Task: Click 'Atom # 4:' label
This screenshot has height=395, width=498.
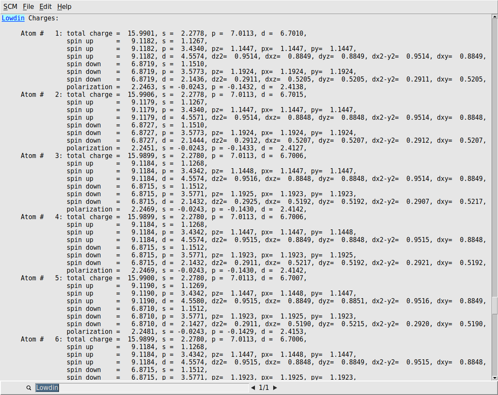Action: (42, 217)
